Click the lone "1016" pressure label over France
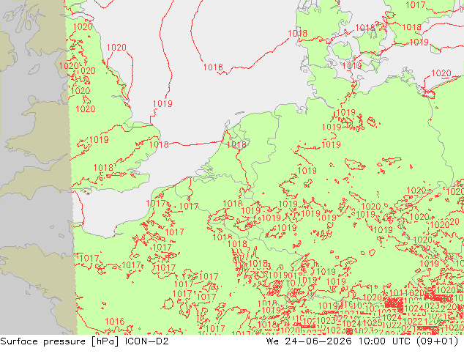The image size is (464, 359). click(x=115, y=322)
